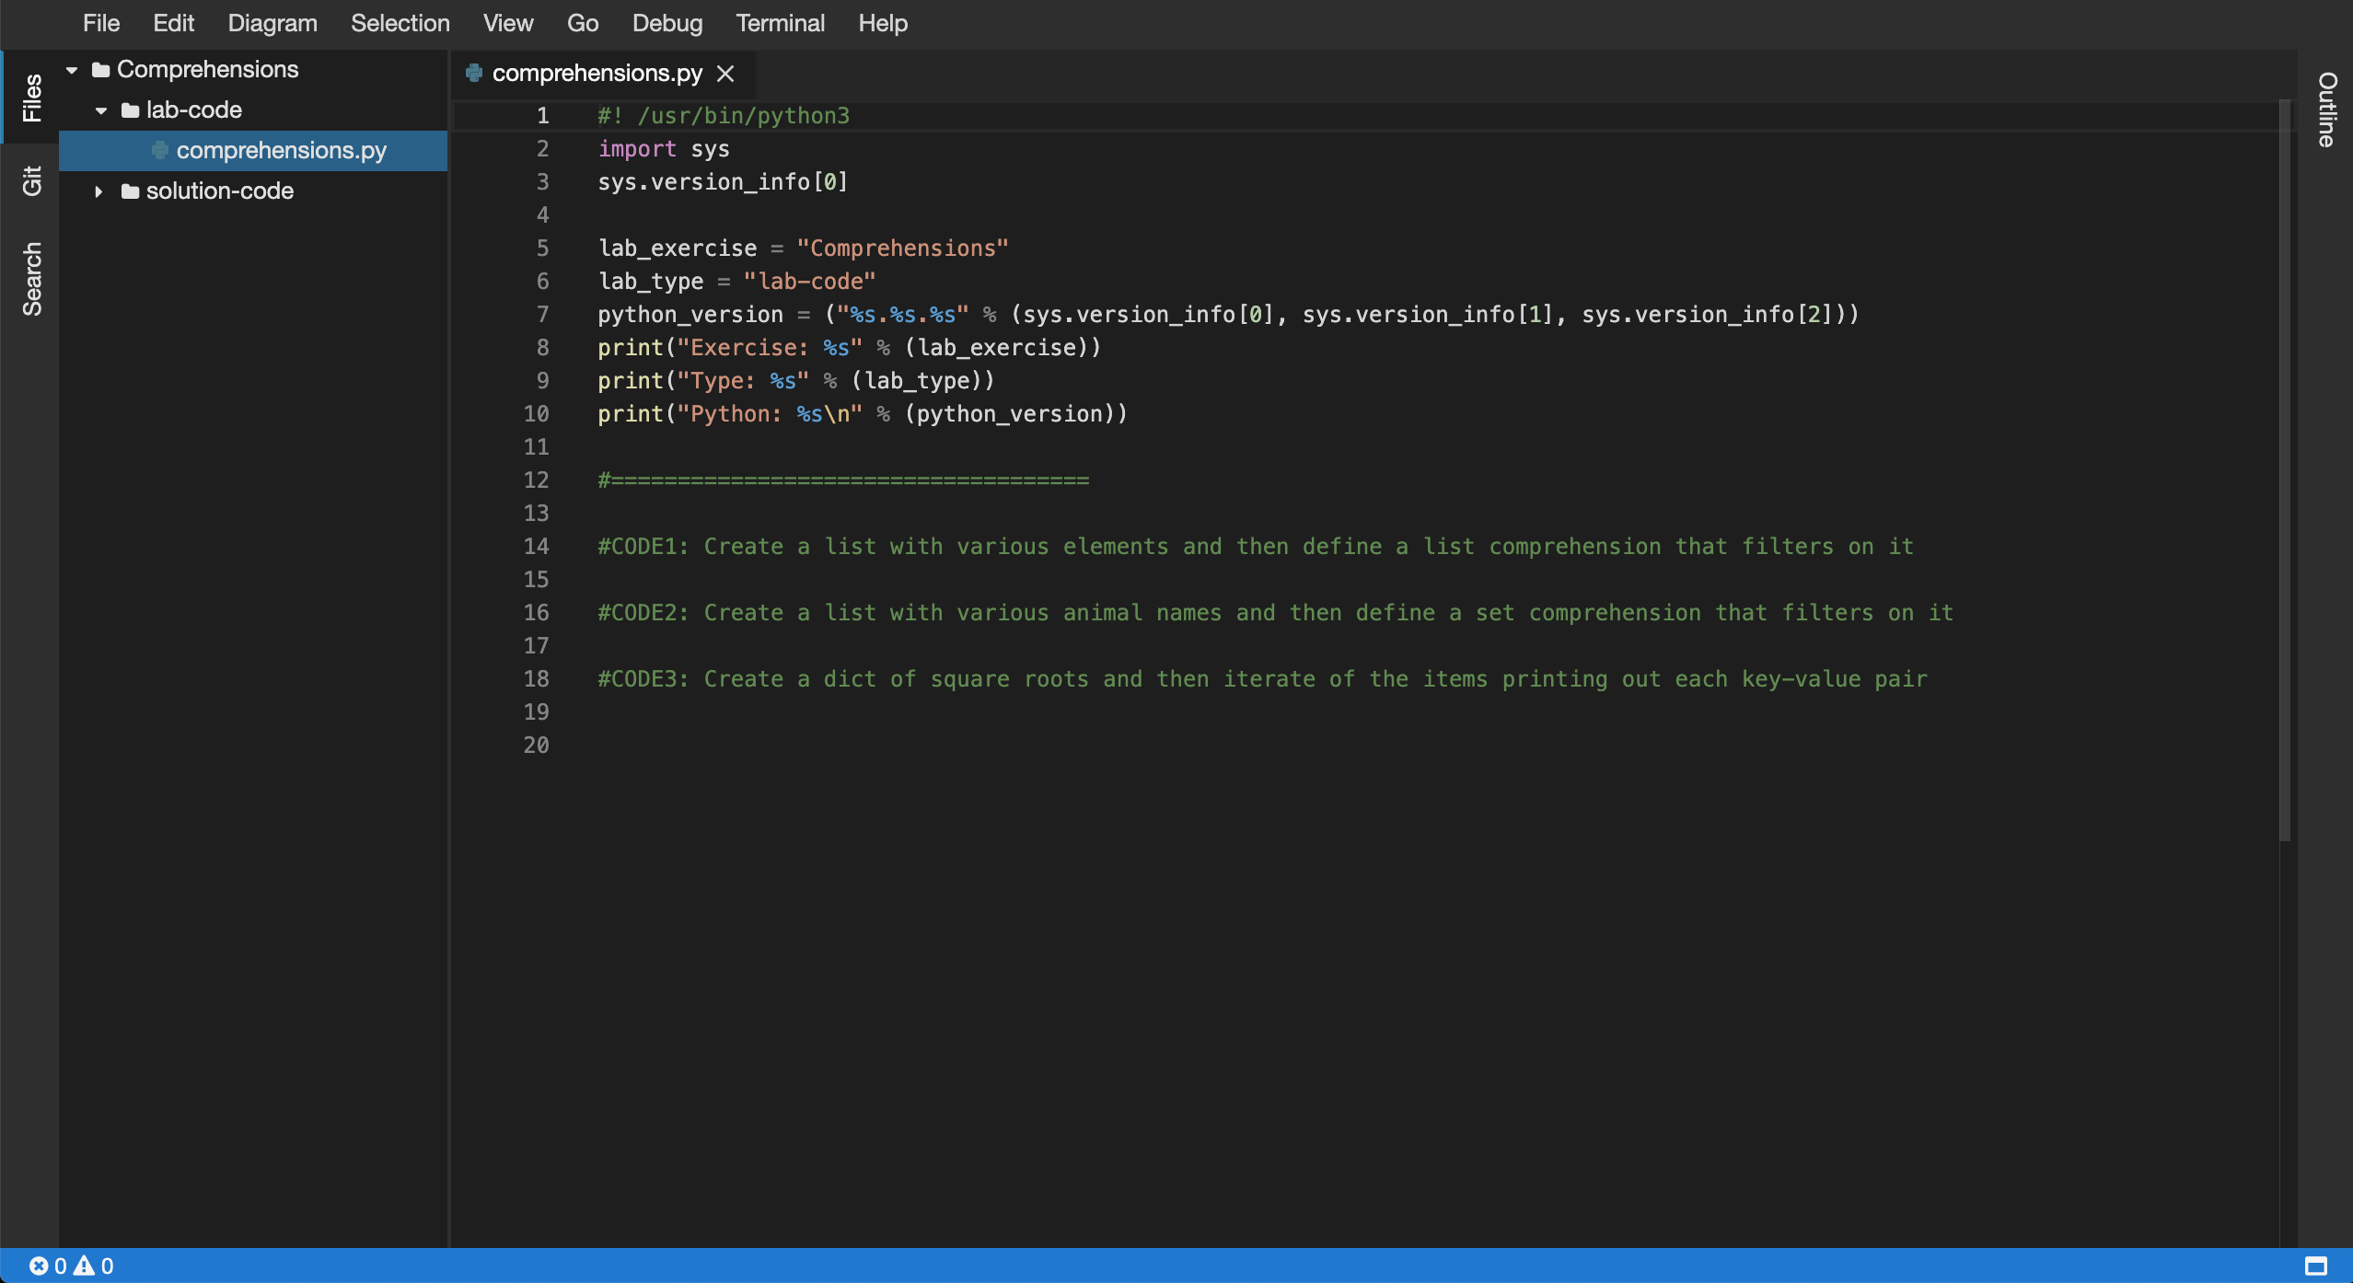
Task: Expand the solution-code folder arrow
Action: tap(99, 191)
